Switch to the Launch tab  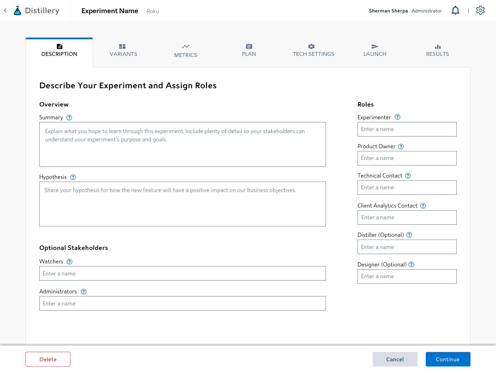click(x=375, y=51)
